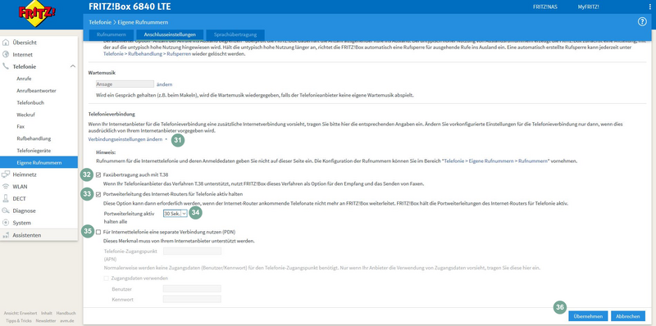The width and height of the screenshot is (656, 326).
Task: Collapse the Telefonie menu chevron
Action: 72,66
